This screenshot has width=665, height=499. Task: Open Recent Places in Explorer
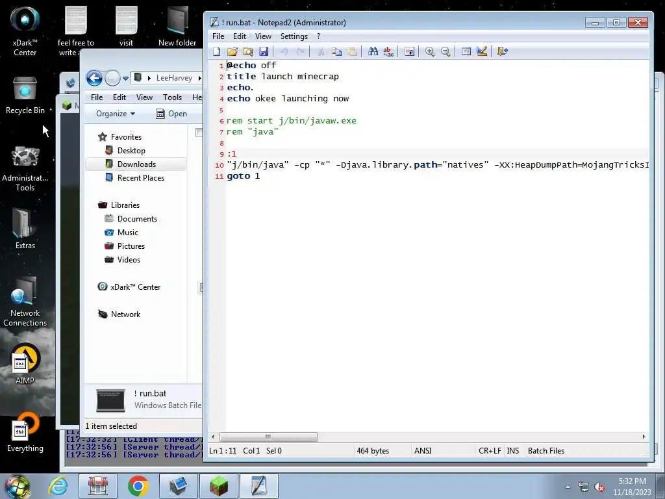140,178
